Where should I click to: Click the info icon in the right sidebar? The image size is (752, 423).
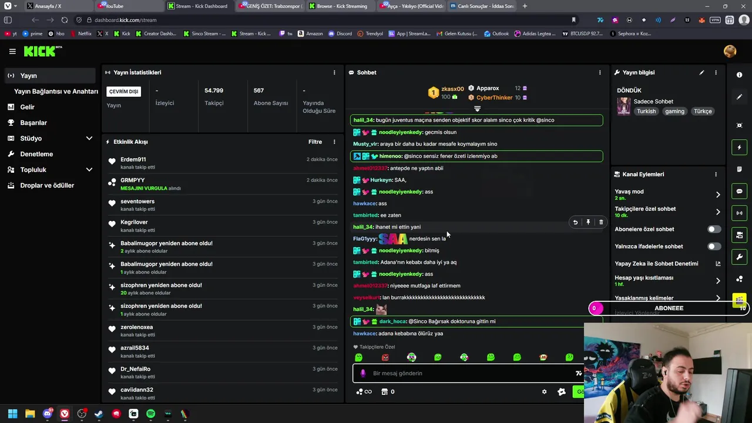click(x=739, y=75)
